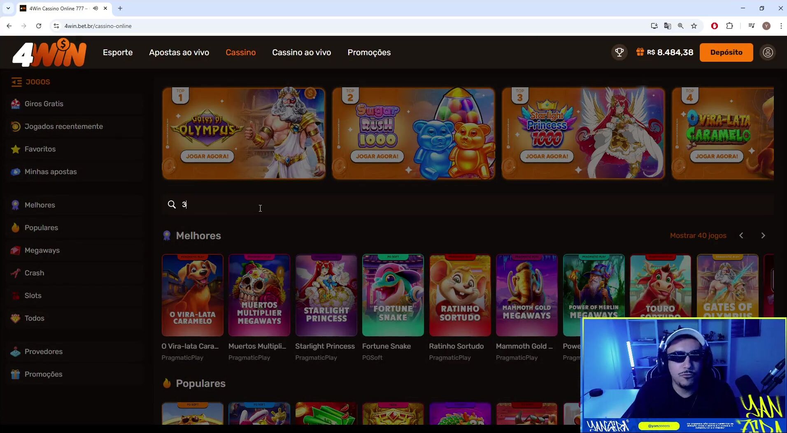
Task: Mute the tab audio icon
Action: pyautogui.click(x=95, y=8)
